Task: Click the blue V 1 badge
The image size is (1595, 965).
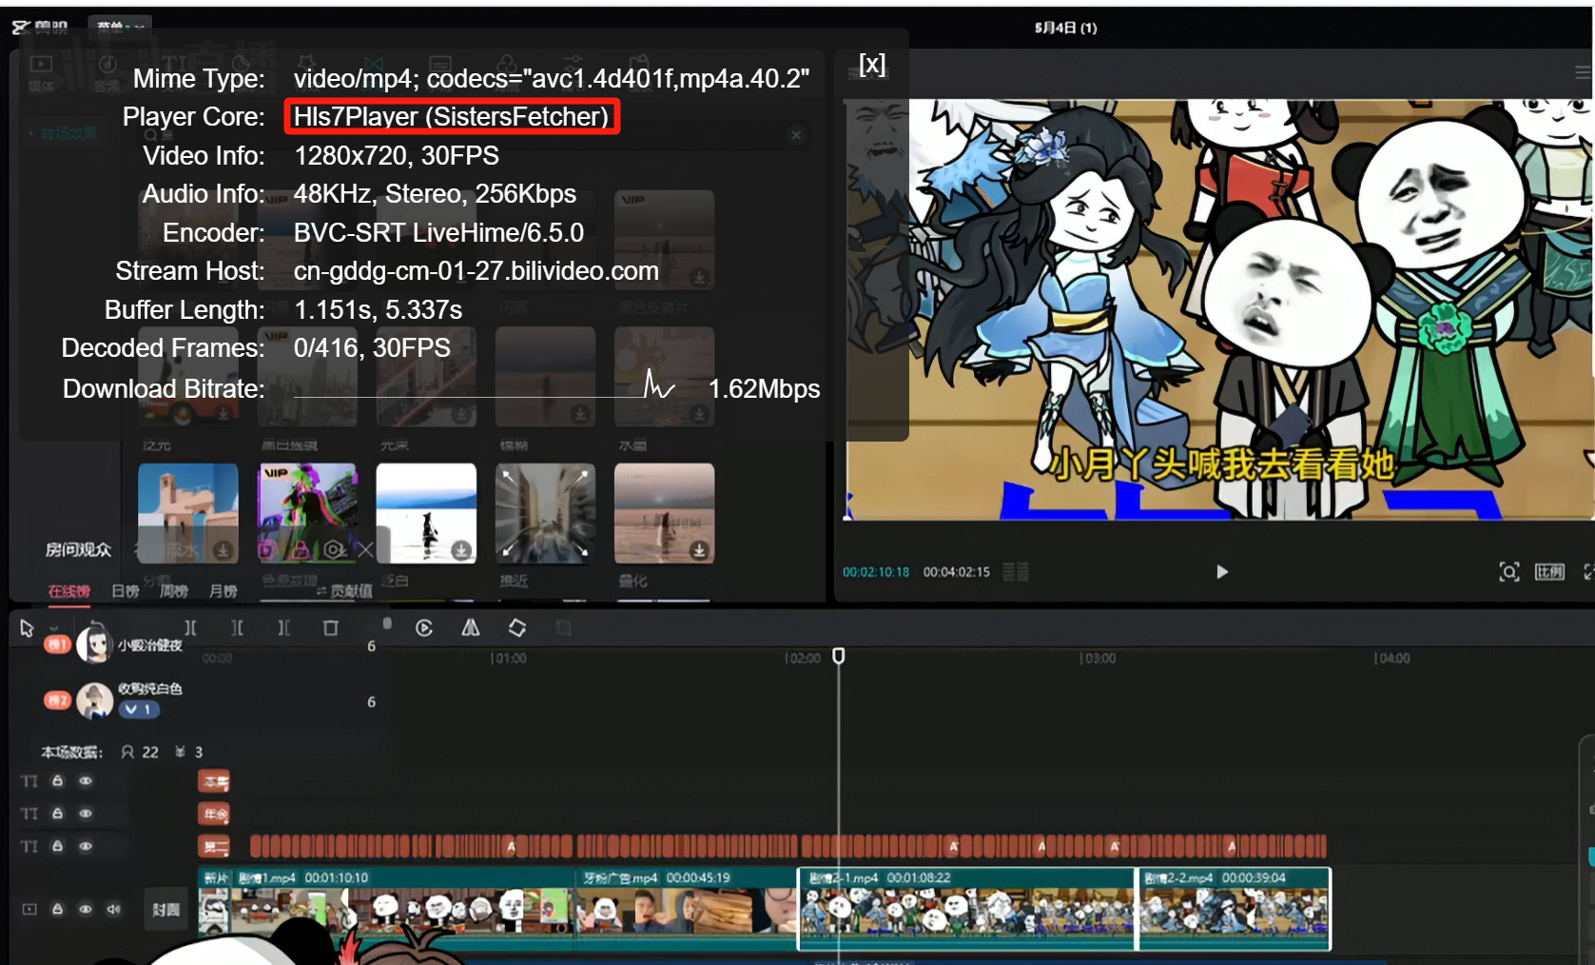Action: coord(139,709)
